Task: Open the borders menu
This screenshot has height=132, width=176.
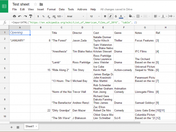Action: (x=138, y=16)
